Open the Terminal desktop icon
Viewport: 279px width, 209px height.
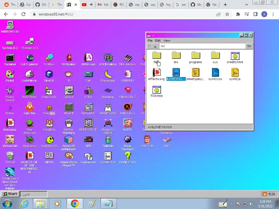point(10,60)
